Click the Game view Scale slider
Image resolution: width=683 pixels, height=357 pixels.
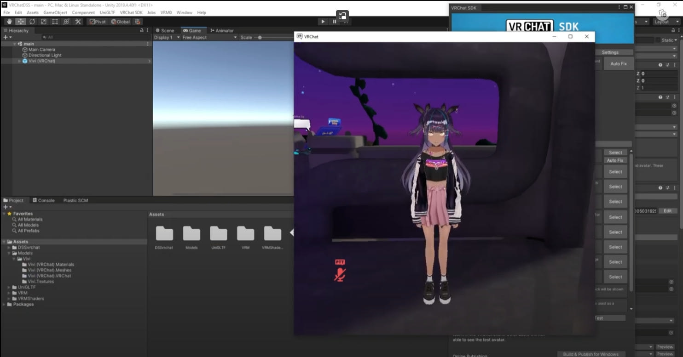pyautogui.click(x=260, y=38)
